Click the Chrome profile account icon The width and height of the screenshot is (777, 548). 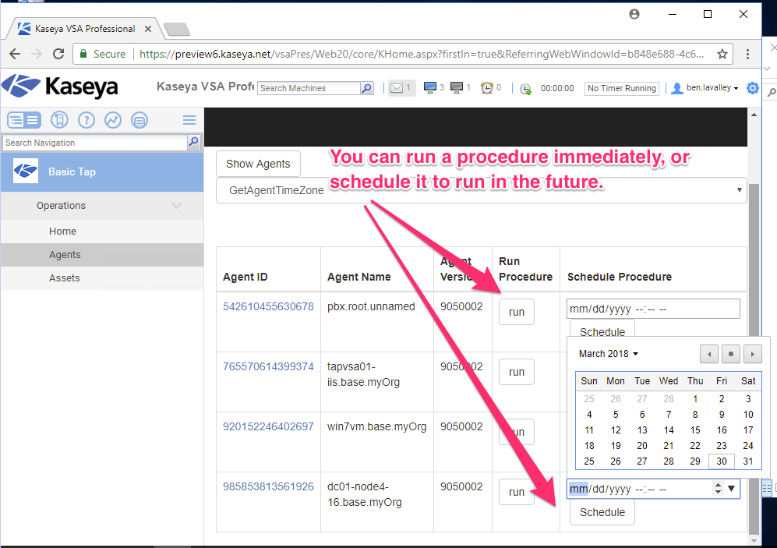(x=634, y=14)
